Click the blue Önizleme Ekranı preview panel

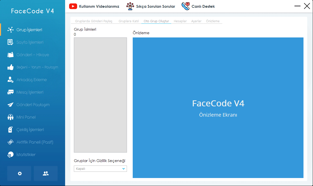[218, 108]
